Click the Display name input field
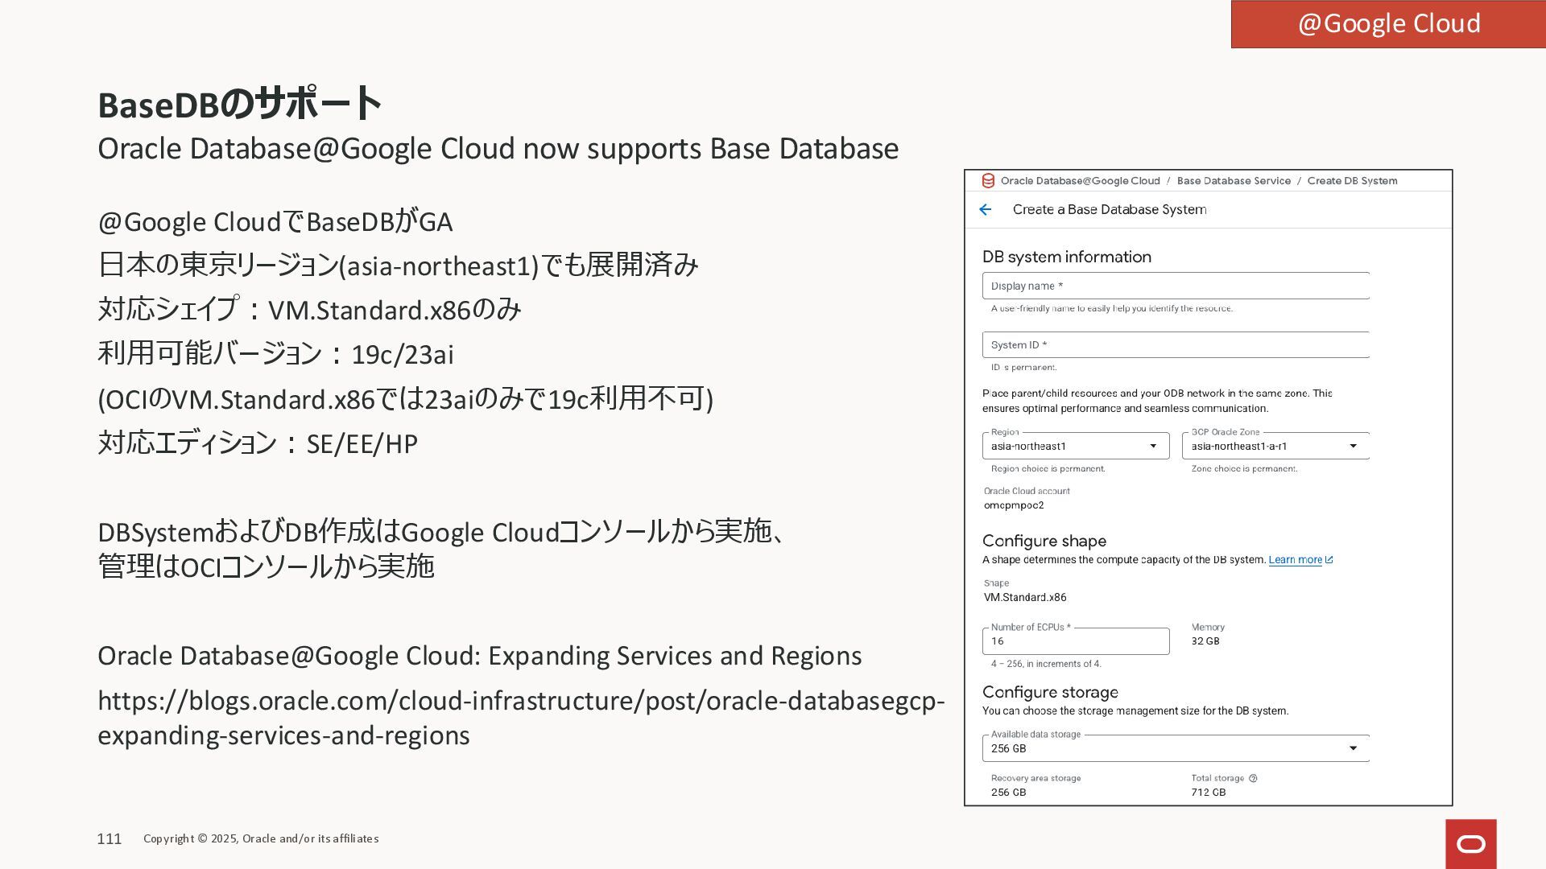This screenshot has width=1546, height=869. click(1175, 286)
